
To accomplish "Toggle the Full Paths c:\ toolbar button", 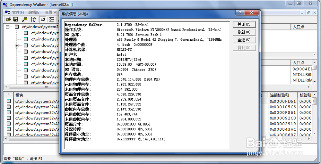I will tap(43, 20).
